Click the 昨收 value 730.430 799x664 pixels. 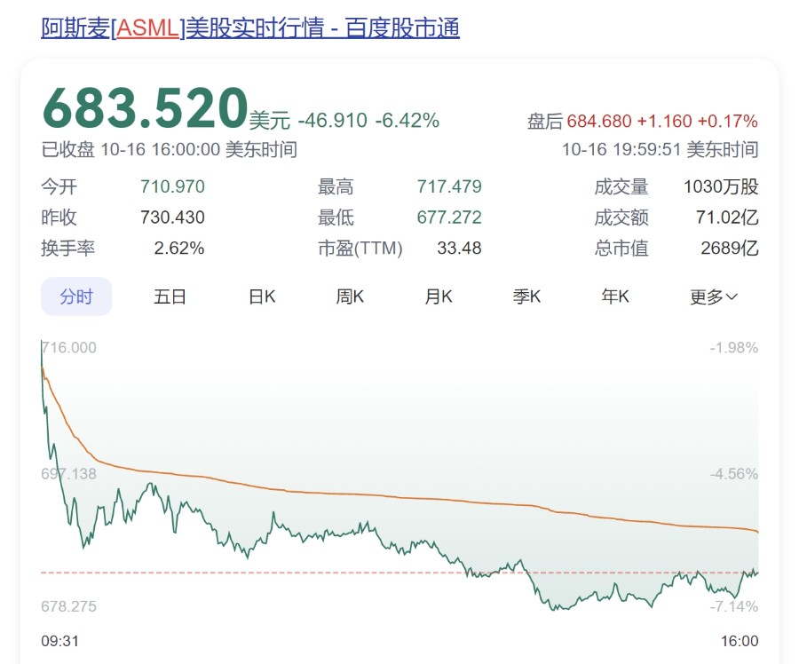pyautogui.click(x=173, y=217)
